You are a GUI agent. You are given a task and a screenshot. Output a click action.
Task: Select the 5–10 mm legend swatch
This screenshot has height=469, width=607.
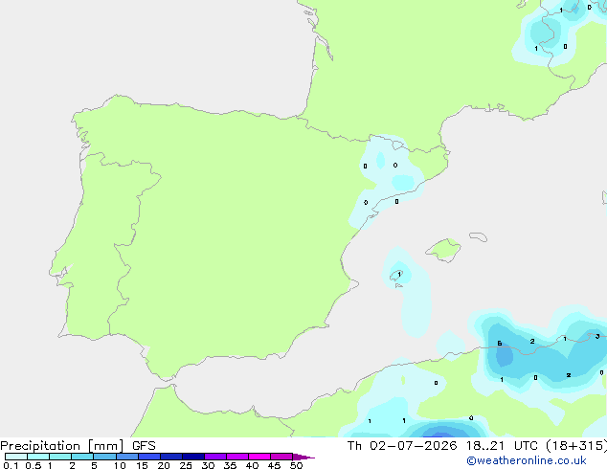tap(104, 457)
